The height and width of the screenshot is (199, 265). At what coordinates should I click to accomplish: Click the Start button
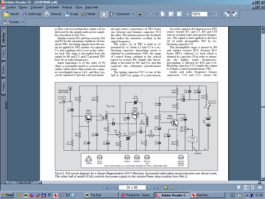(7, 195)
